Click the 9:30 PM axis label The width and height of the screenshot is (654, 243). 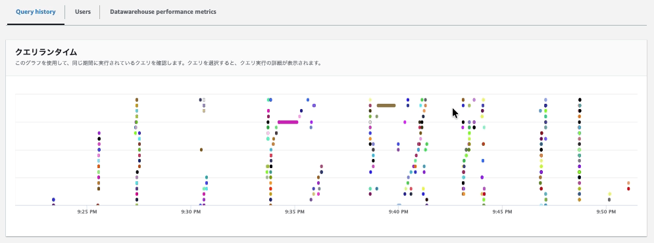pos(191,211)
